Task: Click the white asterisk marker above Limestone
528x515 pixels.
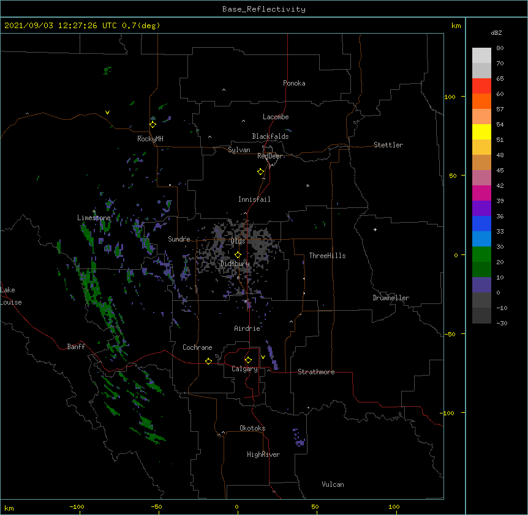Action: pos(94,212)
